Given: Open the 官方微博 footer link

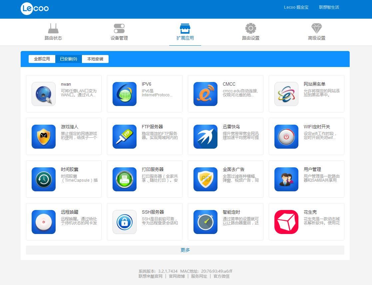Looking at the screenshot, I should pyautogui.click(x=177, y=276).
